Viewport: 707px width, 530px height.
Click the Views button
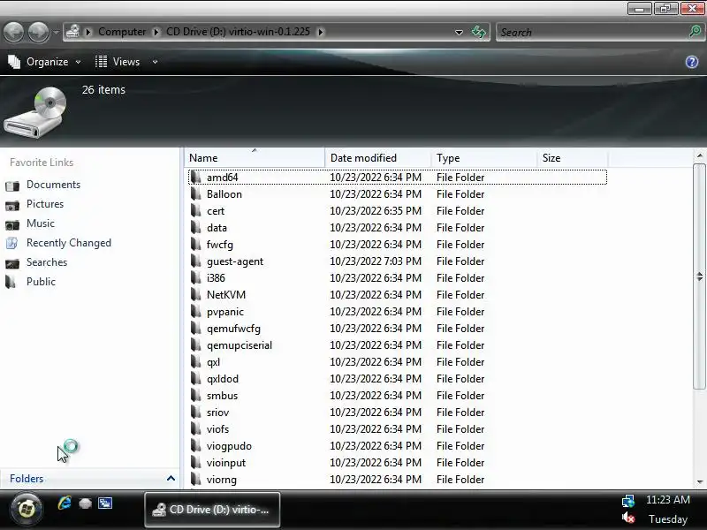point(118,62)
